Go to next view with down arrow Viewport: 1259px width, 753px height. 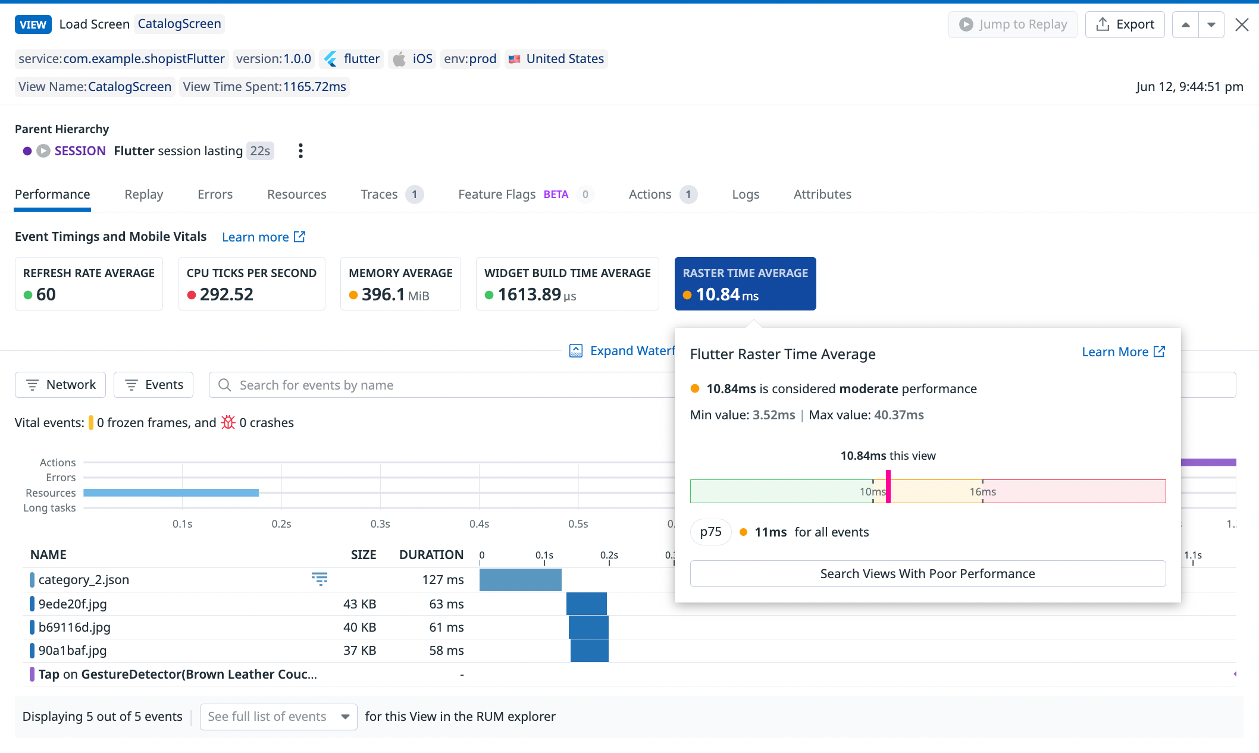(x=1211, y=25)
